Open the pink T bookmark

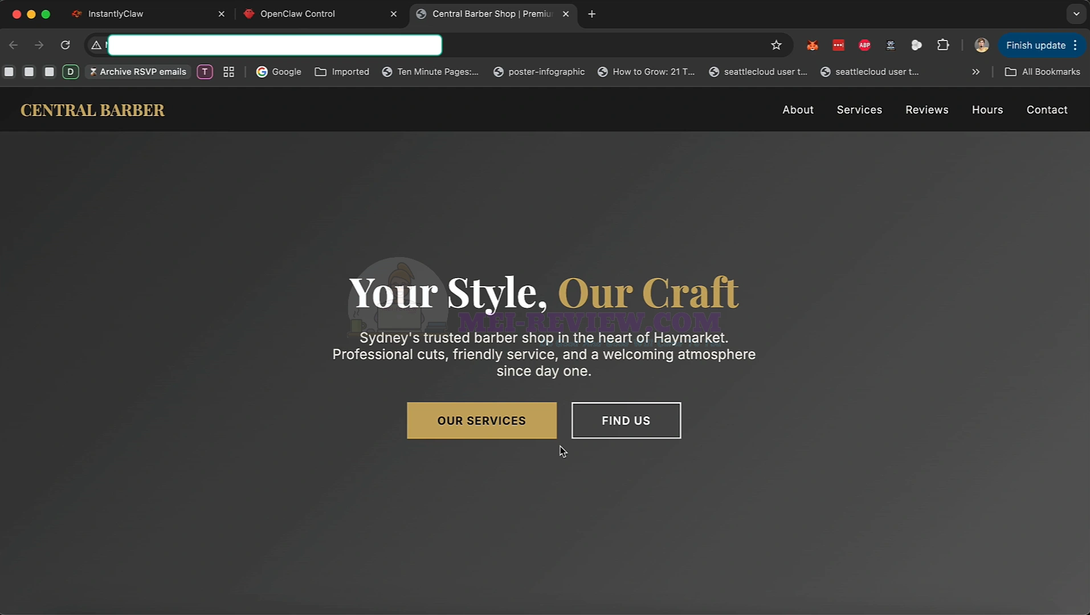205,72
